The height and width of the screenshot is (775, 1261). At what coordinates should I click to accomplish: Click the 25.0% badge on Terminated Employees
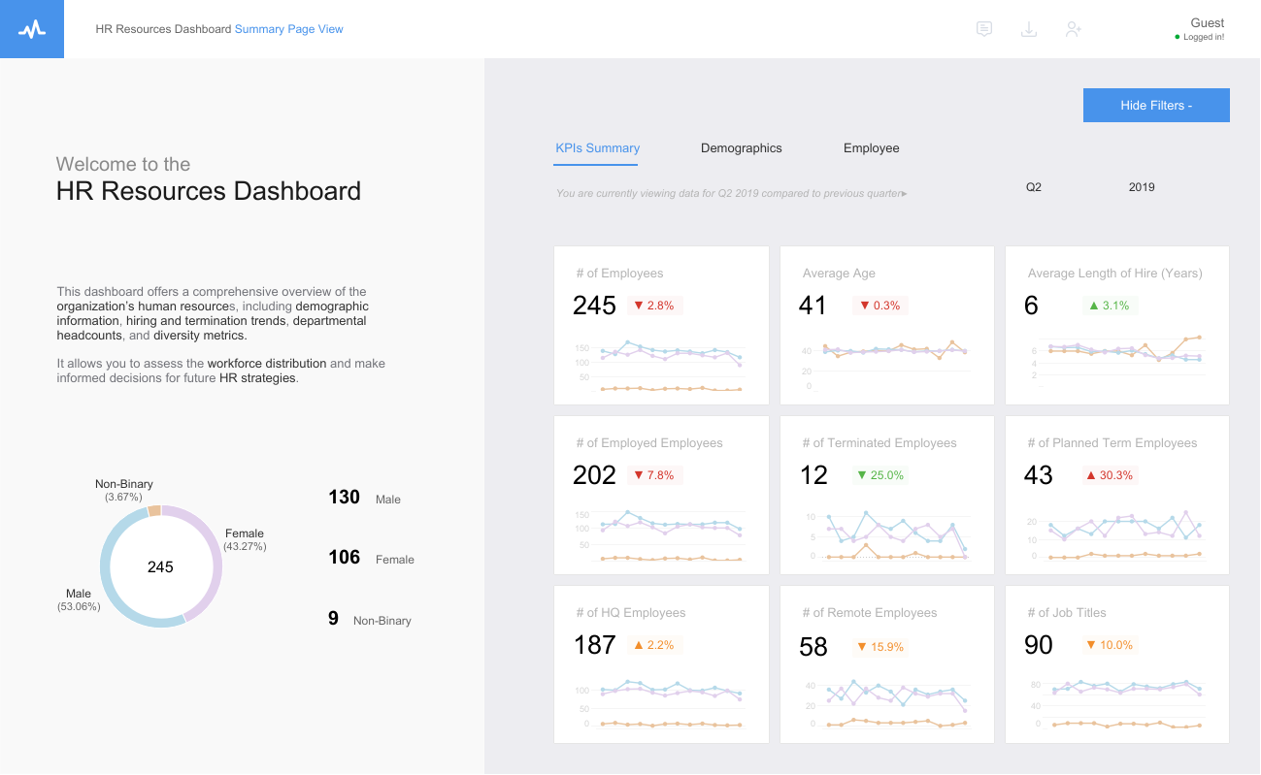tap(880, 475)
